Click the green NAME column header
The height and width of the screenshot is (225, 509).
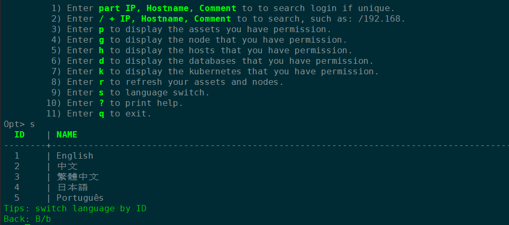[x=67, y=135]
